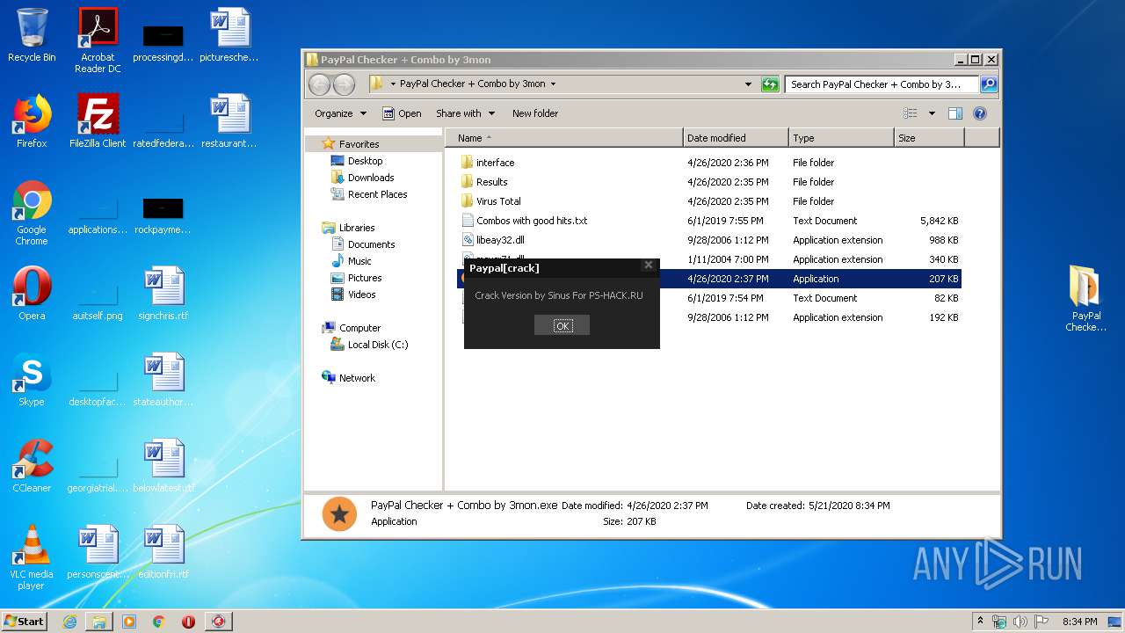Screen dimensions: 1125x633
Task: Open the Pictures library
Action: coord(365,278)
